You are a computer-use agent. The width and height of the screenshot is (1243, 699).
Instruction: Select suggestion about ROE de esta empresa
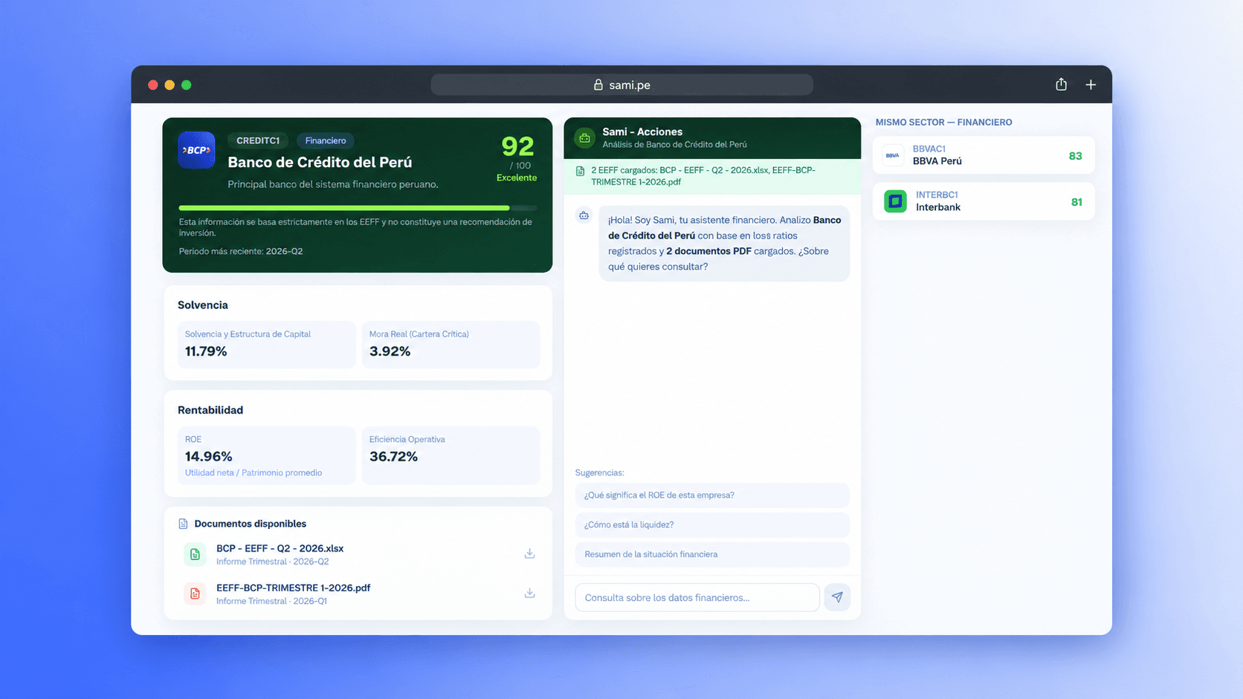712,495
